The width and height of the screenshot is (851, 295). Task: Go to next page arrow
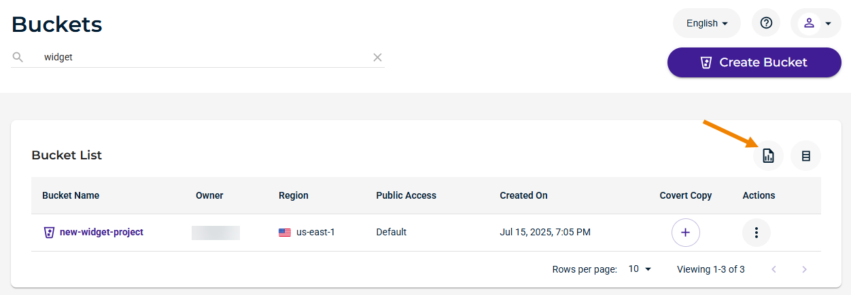[805, 269]
